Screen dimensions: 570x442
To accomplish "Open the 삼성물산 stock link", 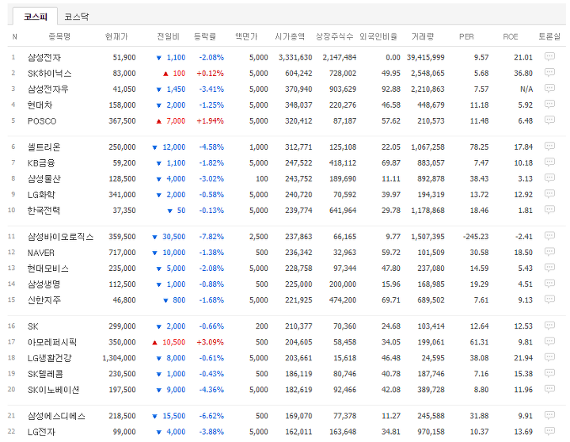I will (44, 179).
